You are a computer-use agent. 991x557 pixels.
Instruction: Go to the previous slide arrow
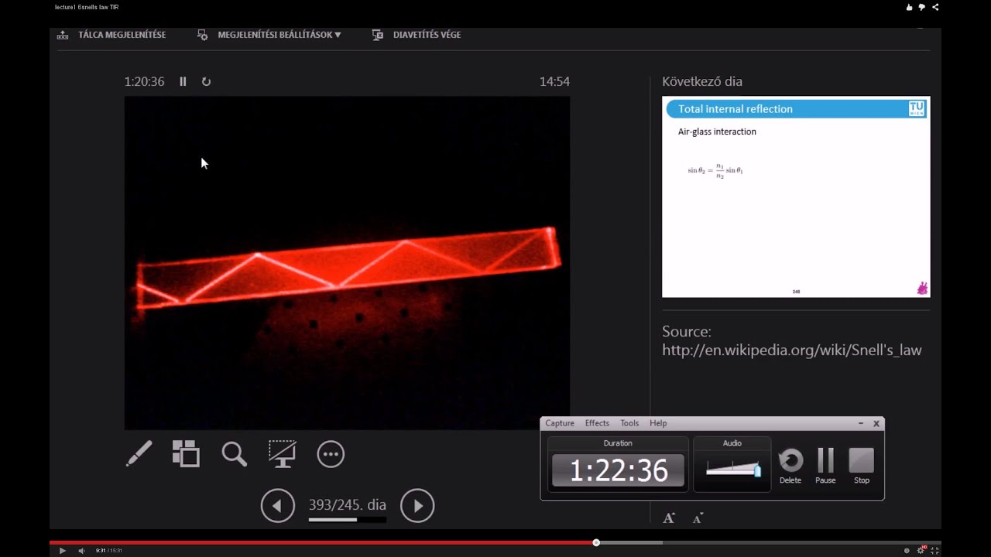278,505
